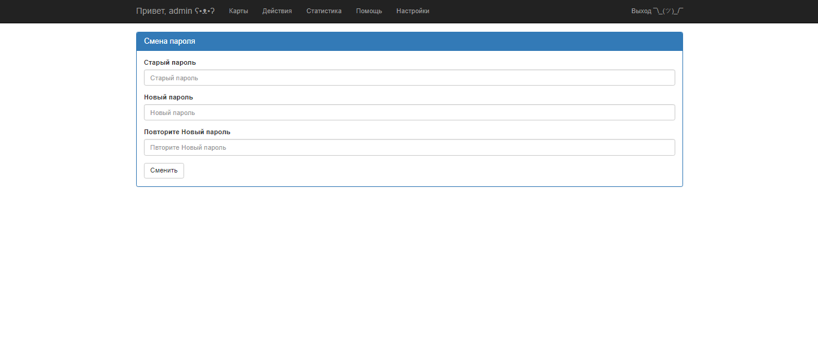Click the bold 'Старый пароль' field label
Viewport: 818px width, 357px height.
[x=170, y=62]
